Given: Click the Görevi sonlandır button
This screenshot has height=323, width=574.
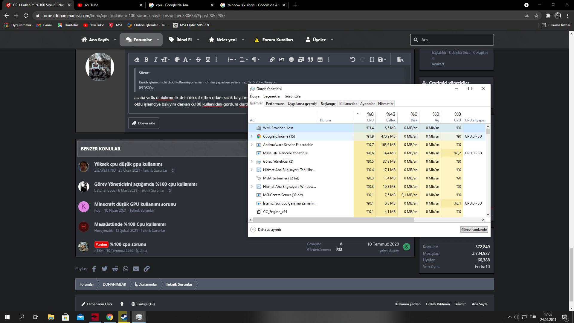Looking at the screenshot, I should coord(474,230).
